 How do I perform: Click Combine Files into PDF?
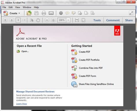91,68
